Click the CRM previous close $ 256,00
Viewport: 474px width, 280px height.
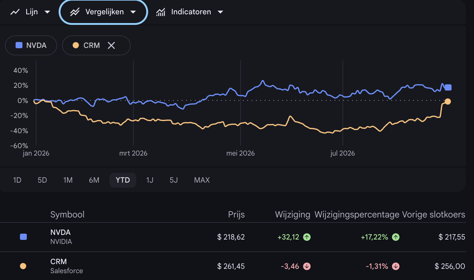(450, 266)
